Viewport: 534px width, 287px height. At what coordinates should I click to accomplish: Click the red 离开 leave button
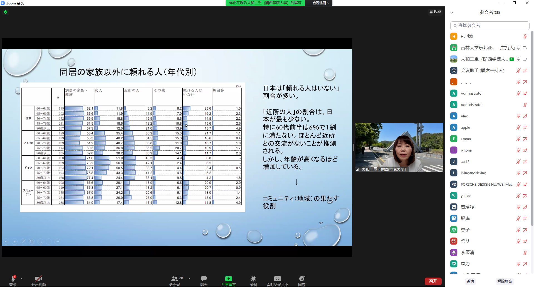(433, 281)
